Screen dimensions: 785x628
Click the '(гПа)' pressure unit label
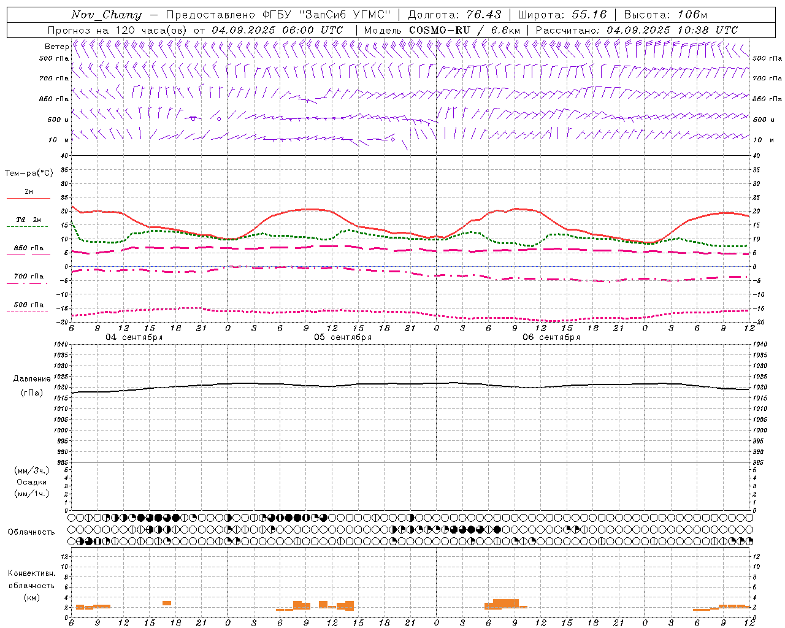(31, 392)
